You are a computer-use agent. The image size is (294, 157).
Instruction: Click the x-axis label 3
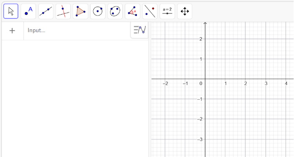coord(266,84)
